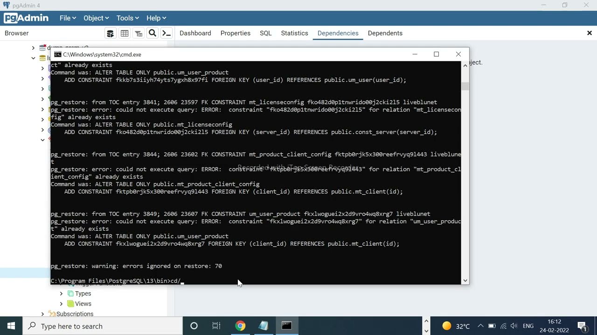Click the Browser panel title

click(x=17, y=33)
